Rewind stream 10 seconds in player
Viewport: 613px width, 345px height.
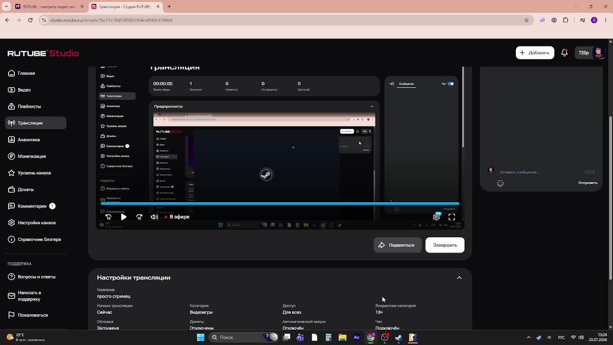pyautogui.click(x=108, y=217)
